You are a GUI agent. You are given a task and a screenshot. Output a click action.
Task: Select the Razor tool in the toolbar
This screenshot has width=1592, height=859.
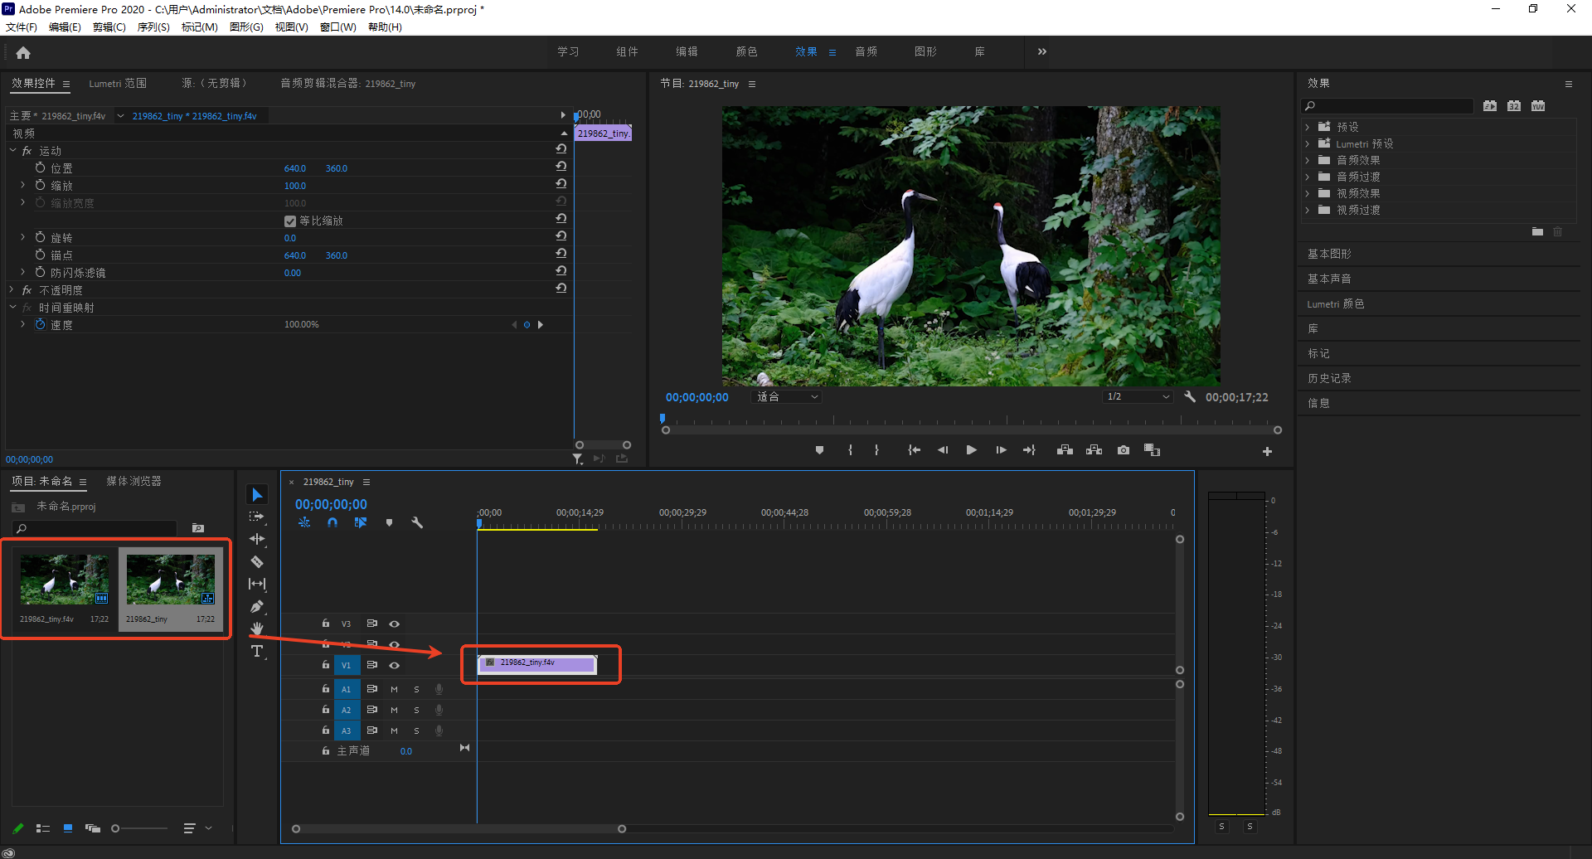[257, 561]
